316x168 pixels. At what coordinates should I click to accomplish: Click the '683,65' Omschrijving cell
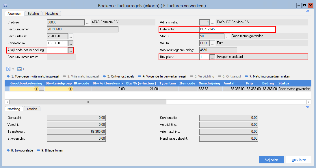click(210, 89)
